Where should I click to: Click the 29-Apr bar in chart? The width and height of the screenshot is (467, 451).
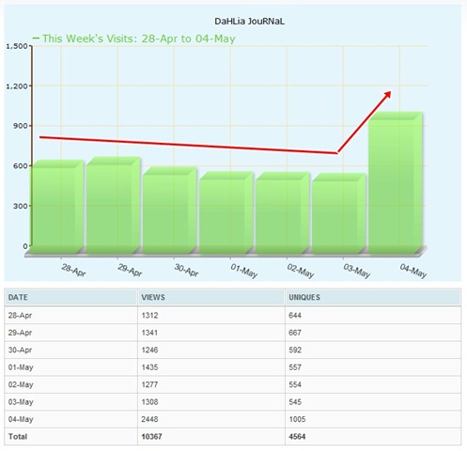point(114,206)
